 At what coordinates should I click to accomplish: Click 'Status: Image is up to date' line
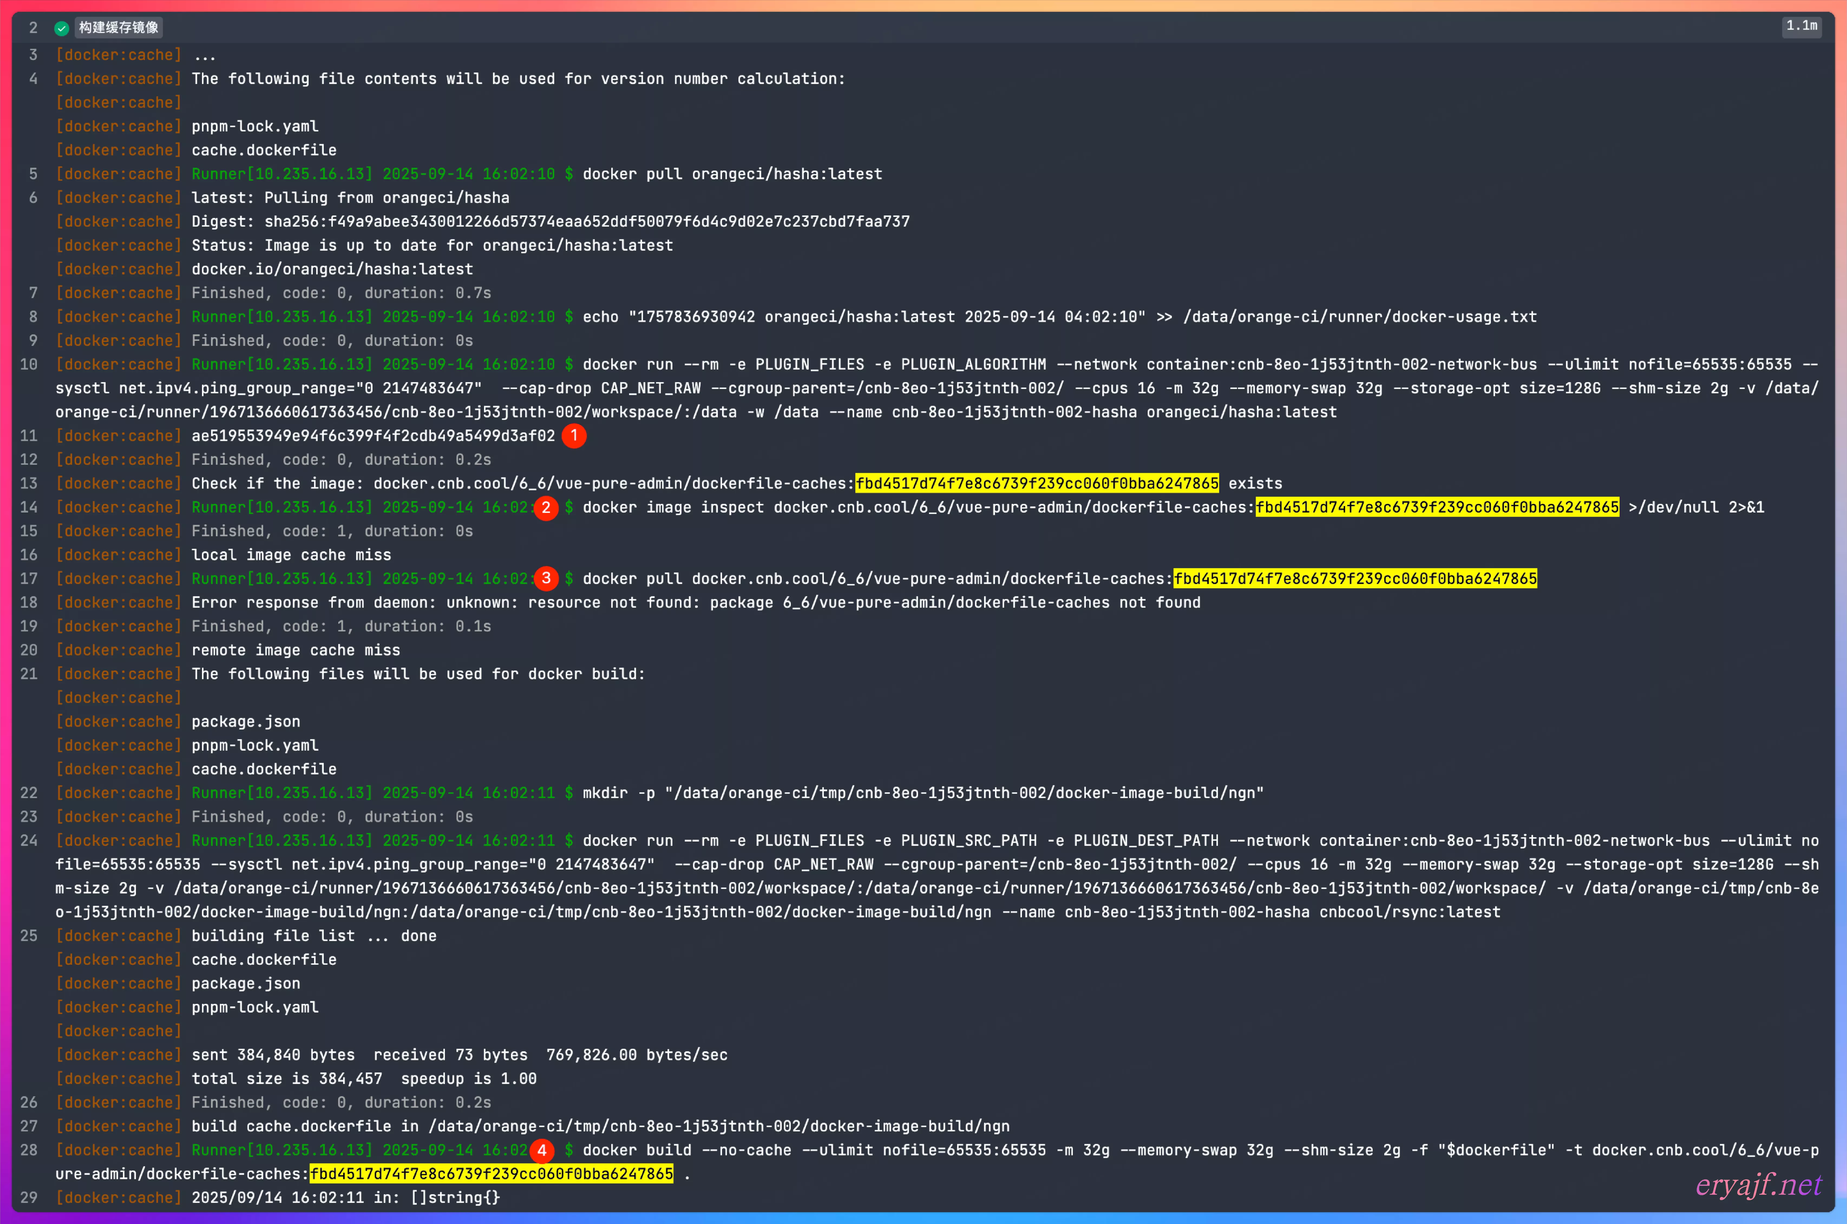pyautogui.click(x=432, y=246)
